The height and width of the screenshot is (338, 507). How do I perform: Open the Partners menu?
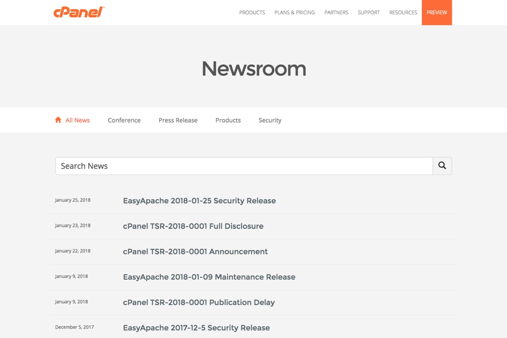pyautogui.click(x=336, y=12)
